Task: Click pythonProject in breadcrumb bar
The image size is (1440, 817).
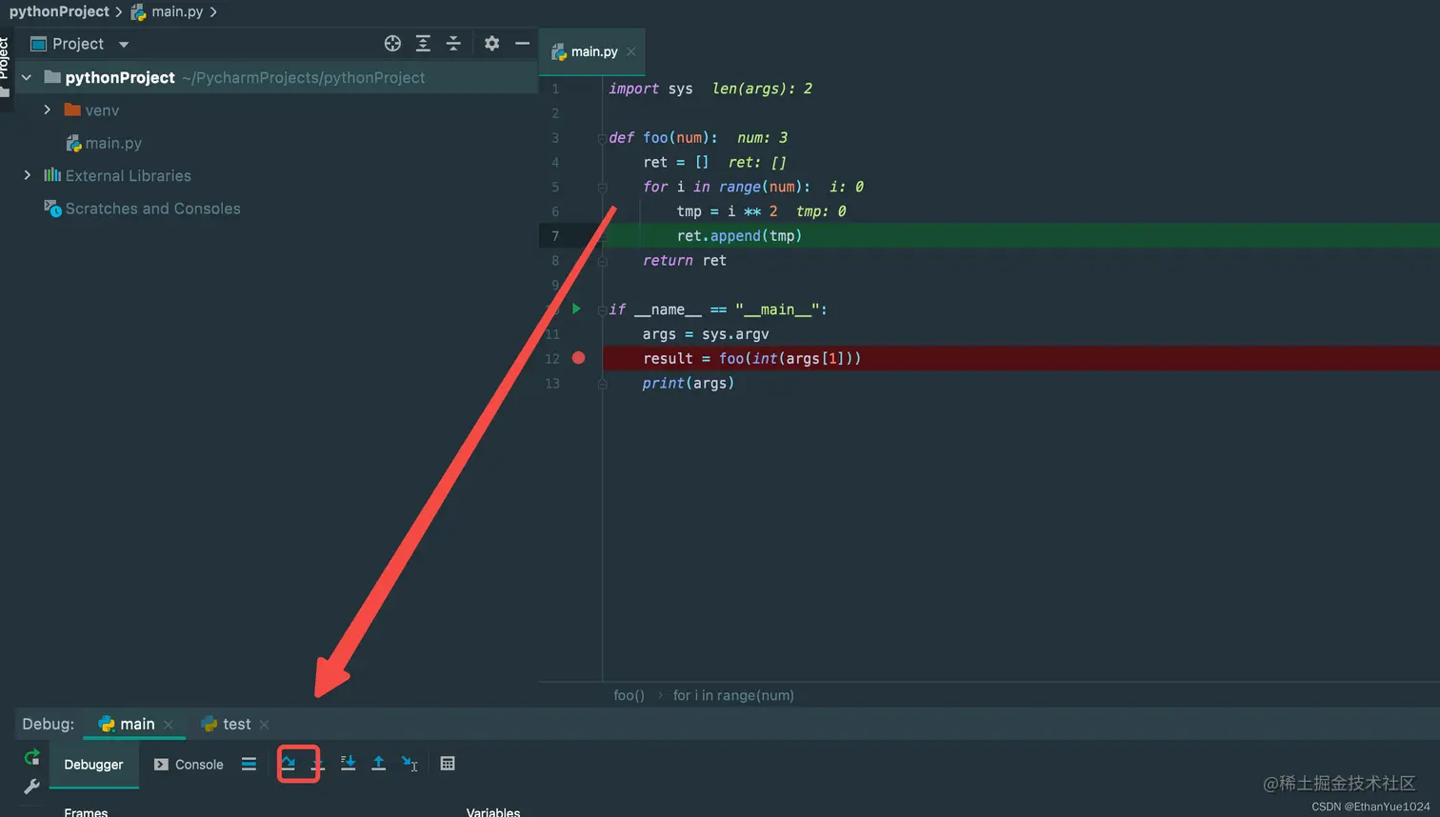Action: 59,11
